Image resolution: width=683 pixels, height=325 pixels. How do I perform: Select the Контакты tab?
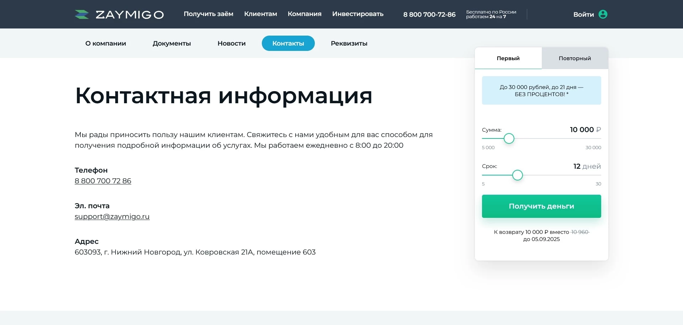288,43
